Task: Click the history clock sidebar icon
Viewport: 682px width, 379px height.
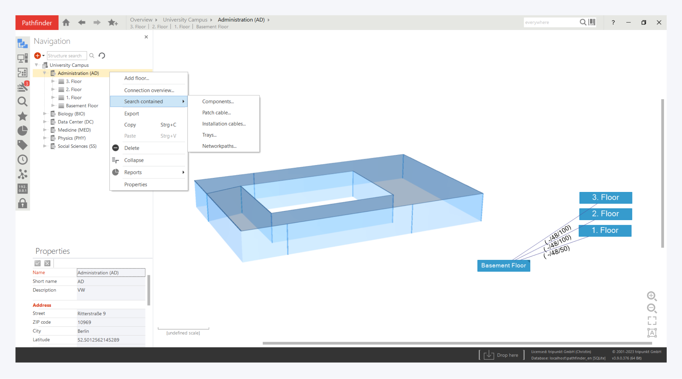Action: coord(23,160)
